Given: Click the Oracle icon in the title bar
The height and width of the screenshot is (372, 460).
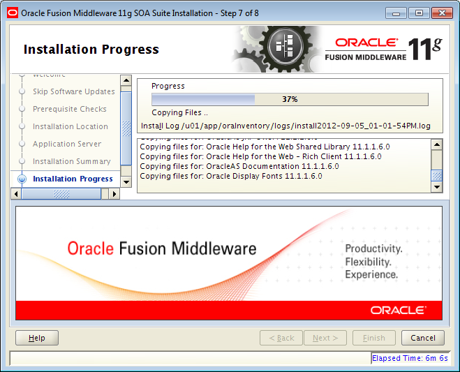Looking at the screenshot, I should click(x=13, y=13).
